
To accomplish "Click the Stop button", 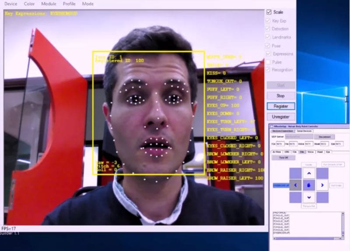I will (x=280, y=95).
